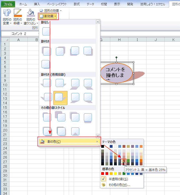180x195 pixels.
Task: Pick その他の影スタイル thumbnail with inner triangle shadow
Action: click(x=75, y=131)
